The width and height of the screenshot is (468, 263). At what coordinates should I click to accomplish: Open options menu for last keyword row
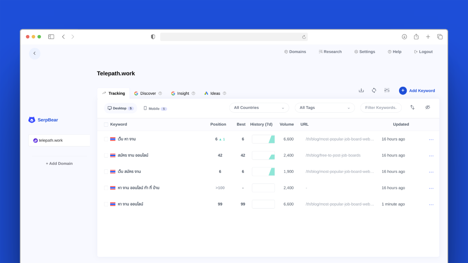click(431, 204)
